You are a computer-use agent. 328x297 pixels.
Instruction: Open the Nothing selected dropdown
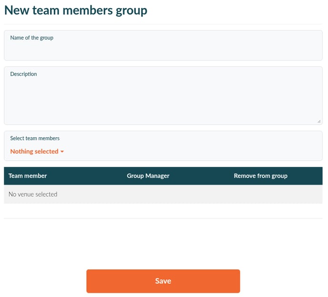34,152
